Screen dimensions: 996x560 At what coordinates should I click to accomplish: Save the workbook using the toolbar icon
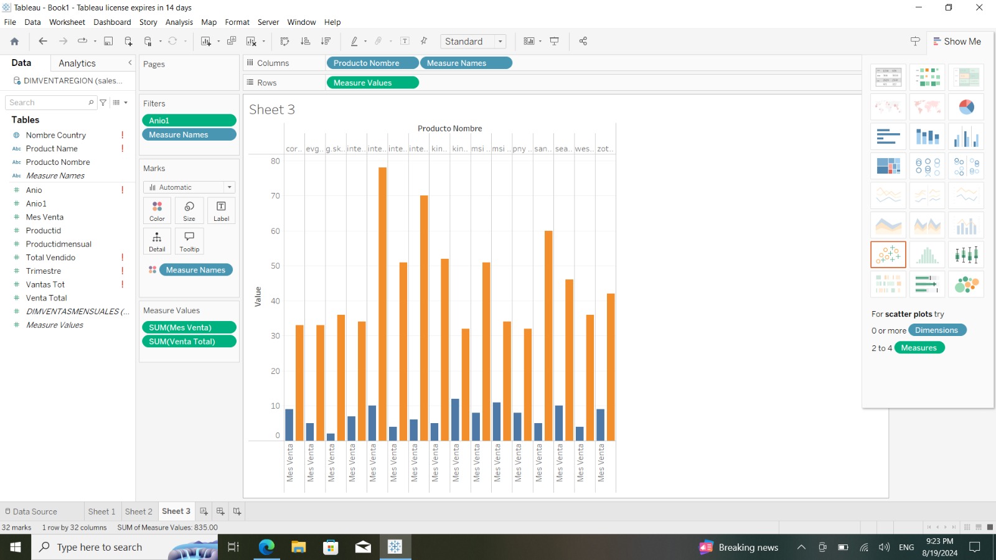pyautogui.click(x=108, y=41)
